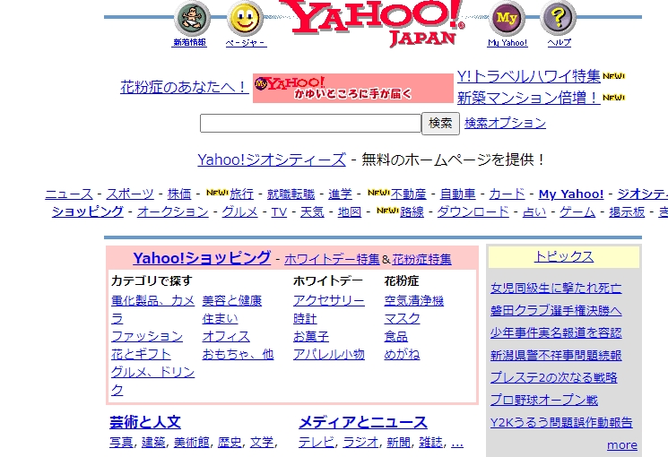Click the smiley face pager icon
The image size is (668, 457).
pos(245,18)
